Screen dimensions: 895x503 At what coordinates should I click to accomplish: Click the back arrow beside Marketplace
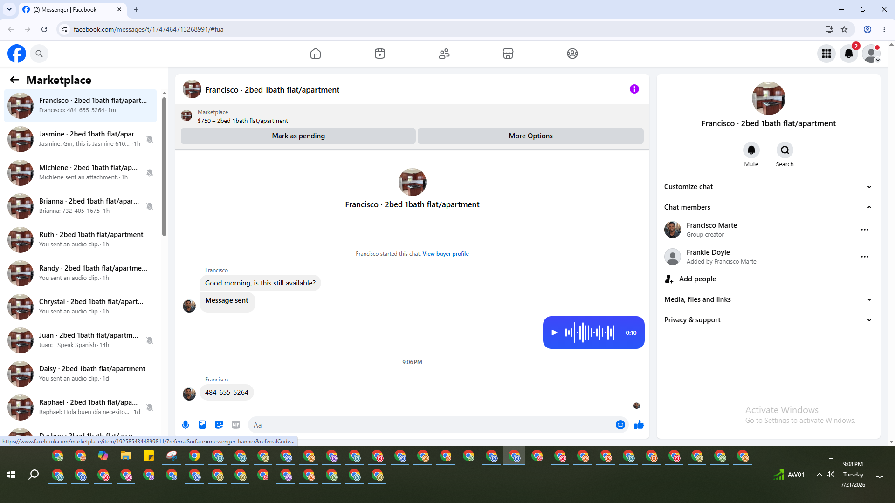(14, 80)
